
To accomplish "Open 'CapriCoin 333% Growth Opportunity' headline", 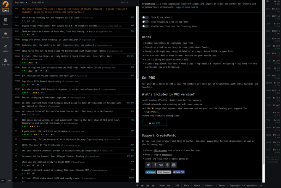I will click(x=42, y=82).
